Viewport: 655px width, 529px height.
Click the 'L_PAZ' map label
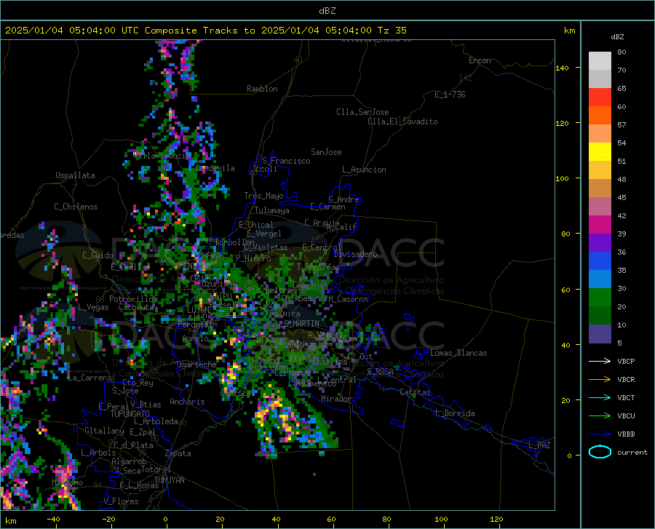coord(539,445)
